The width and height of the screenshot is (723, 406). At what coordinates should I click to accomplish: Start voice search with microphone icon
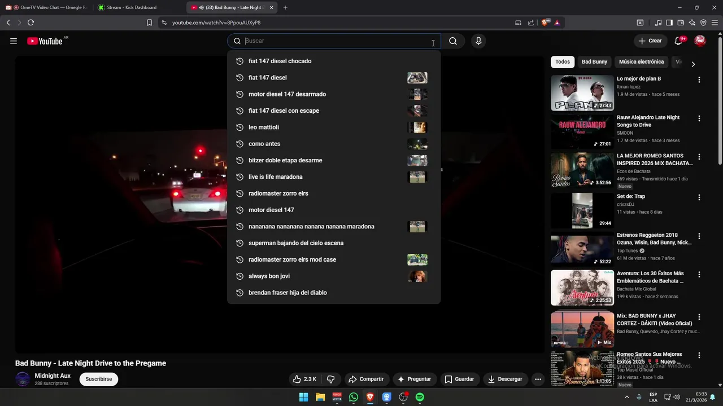478,41
